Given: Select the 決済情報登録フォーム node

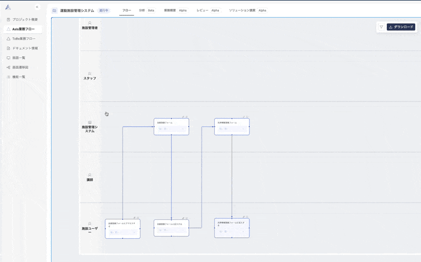Looking at the screenshot, I should pyautogui.click(x=232, y=126).
